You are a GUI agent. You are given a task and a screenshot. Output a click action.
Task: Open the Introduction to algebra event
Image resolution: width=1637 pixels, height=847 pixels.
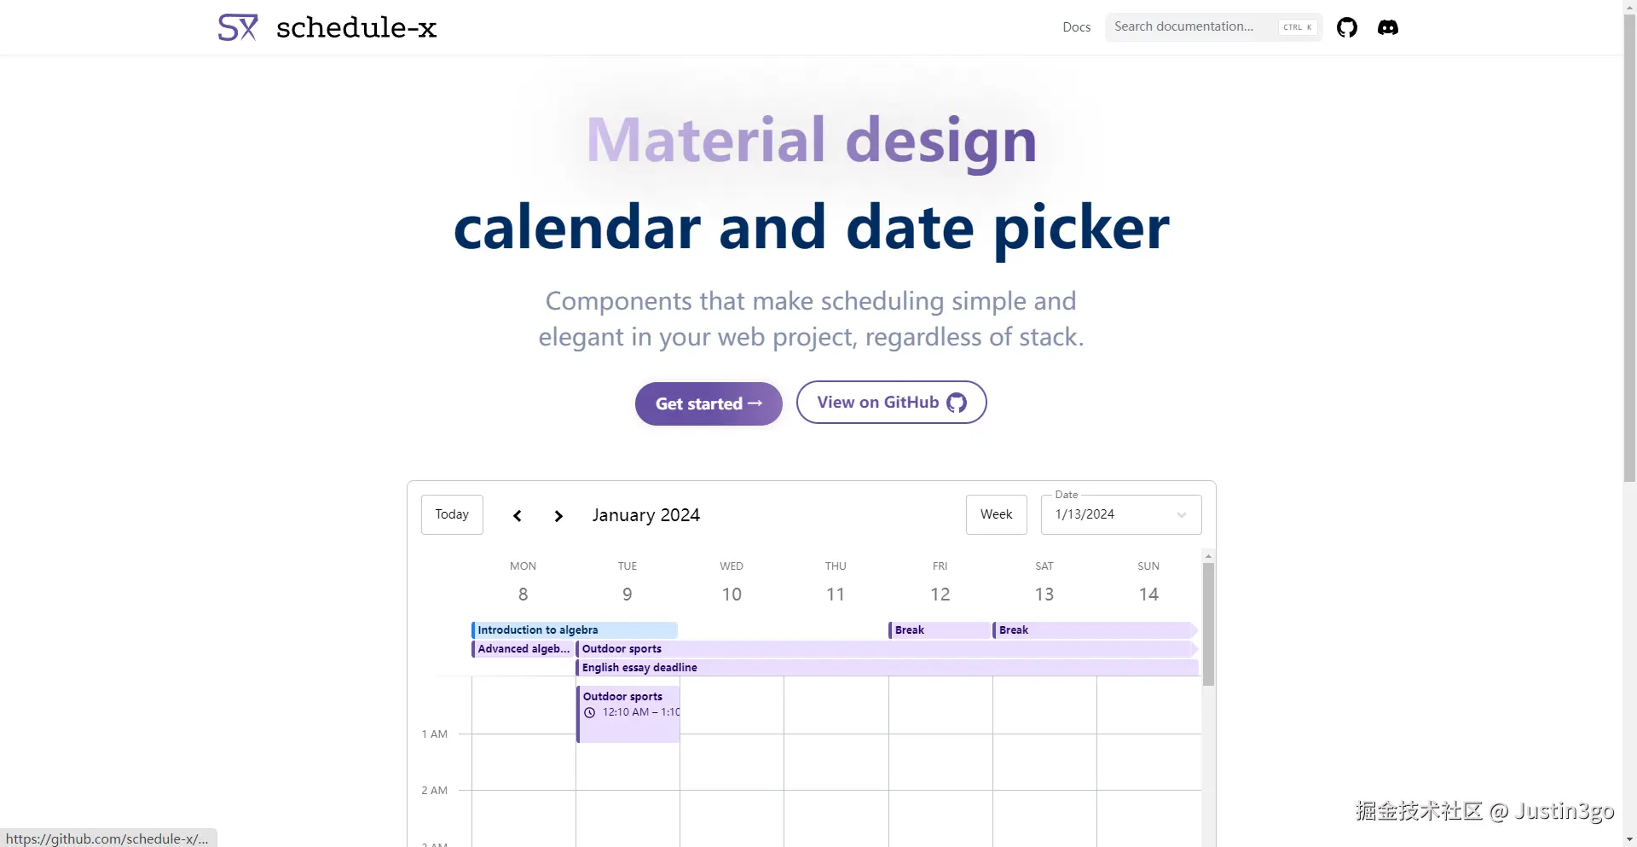click(x=574, y=630)
